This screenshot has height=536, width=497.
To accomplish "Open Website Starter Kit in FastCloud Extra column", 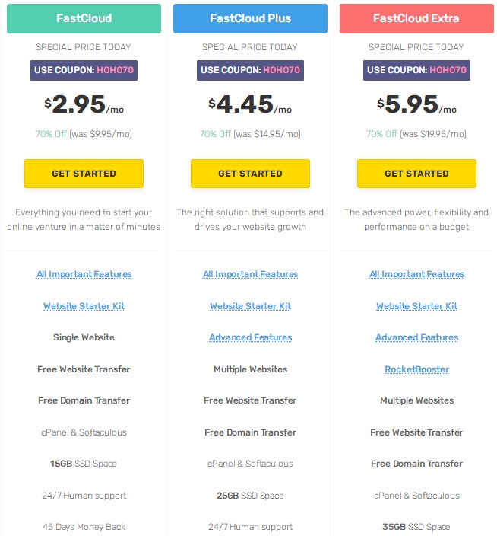I will (416, 306).
